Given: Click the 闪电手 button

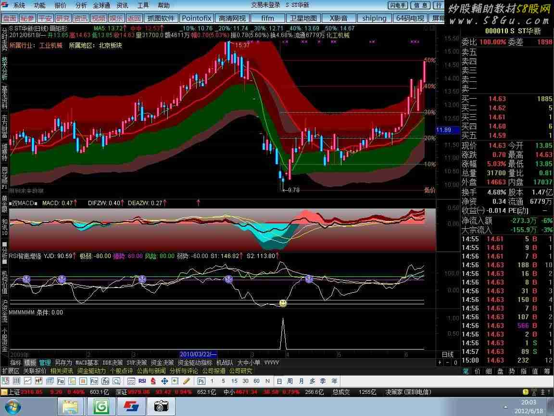Looking at the screenshot, I should pos(398,5).
